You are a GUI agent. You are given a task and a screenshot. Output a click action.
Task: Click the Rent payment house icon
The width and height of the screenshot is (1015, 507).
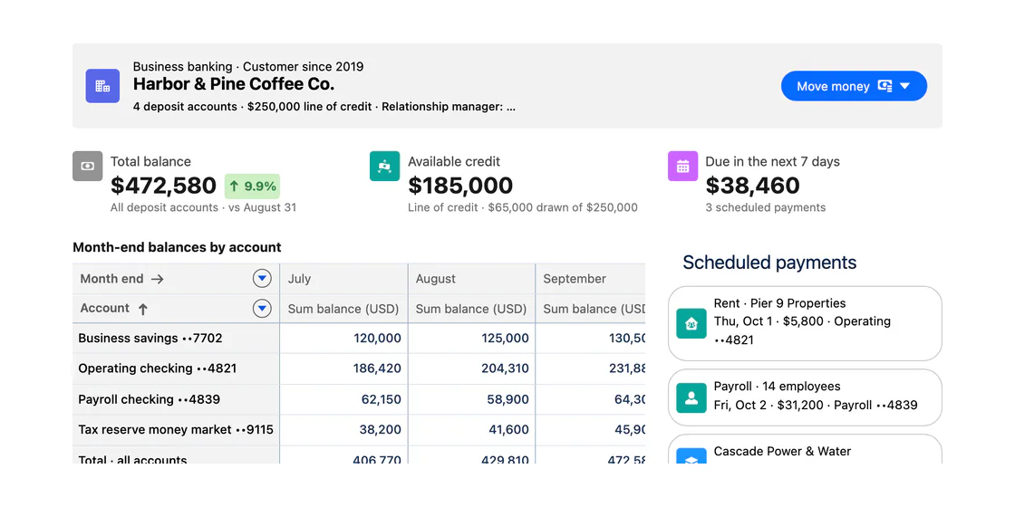tap(691, 323)
